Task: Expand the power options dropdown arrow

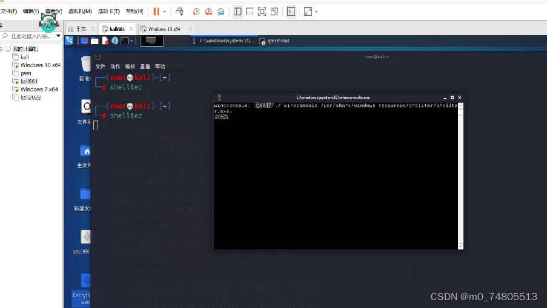Action: 165,12
